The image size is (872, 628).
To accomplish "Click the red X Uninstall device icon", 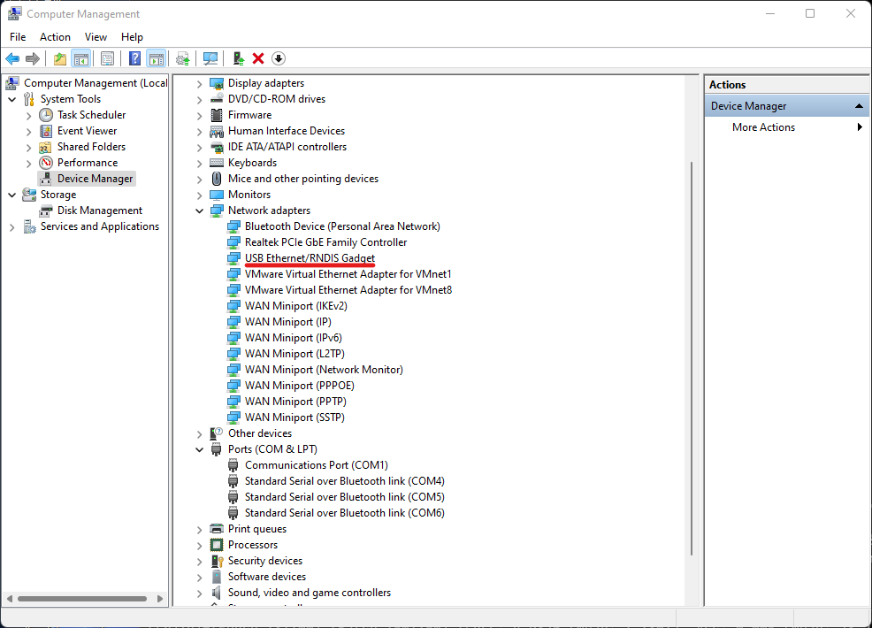I will click(x=258, y=58).
